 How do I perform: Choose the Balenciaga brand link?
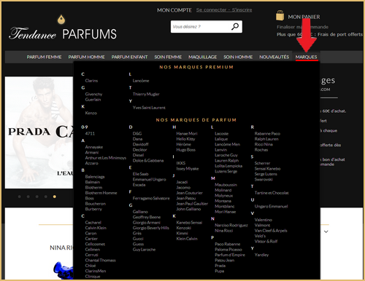(x=95, y=177)
